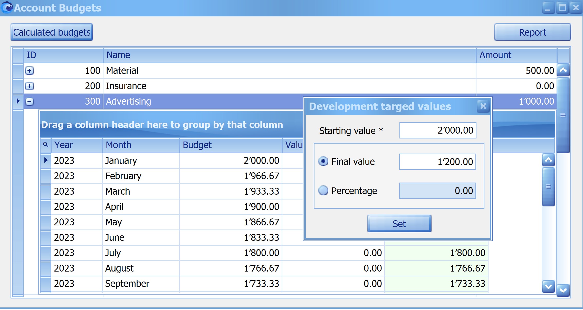Select the Insurance name cell
Image resolution: width=583 pixels, height=310 pixels.
point(290,86)
